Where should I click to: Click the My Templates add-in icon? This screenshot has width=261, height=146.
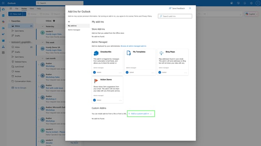(x=129, y=53)
